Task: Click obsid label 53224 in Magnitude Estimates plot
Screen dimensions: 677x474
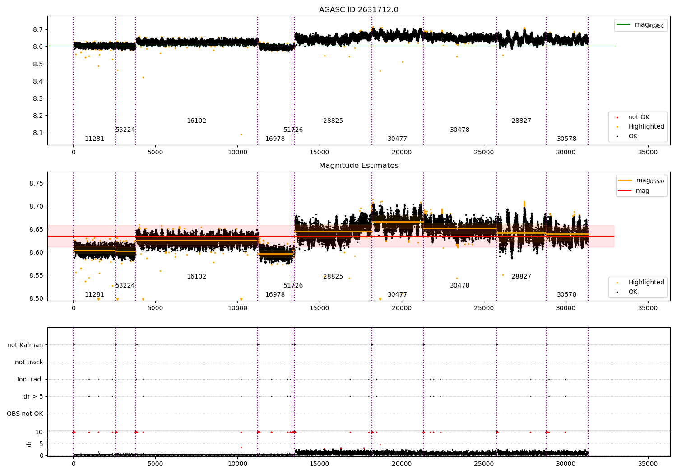Action: click(125, 286)
